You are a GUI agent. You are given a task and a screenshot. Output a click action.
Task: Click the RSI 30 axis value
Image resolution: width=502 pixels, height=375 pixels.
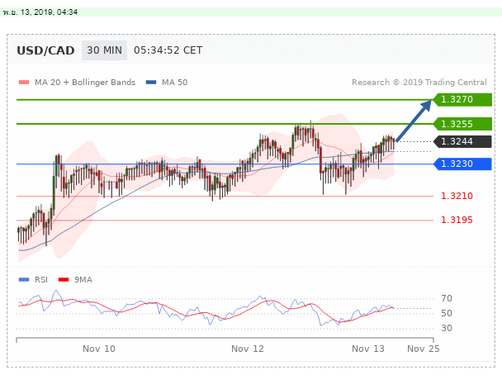[447, 328]
